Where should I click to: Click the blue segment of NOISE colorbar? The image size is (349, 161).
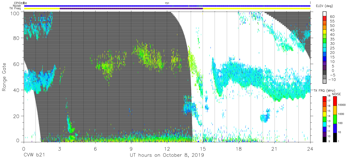335,128
